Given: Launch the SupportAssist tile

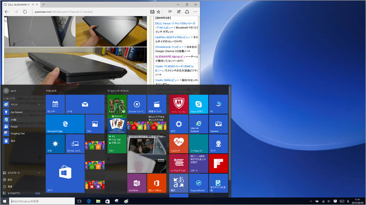Looking at the screenshot, I should tap(199, 183).
